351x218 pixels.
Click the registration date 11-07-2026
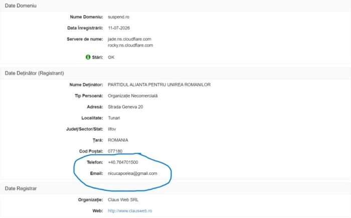tap(119, 28)
